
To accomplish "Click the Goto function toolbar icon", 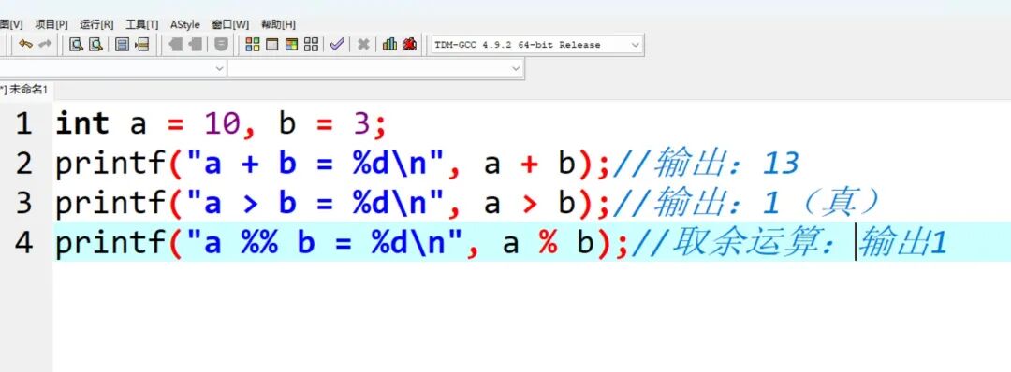I will [x=122, y=45].
